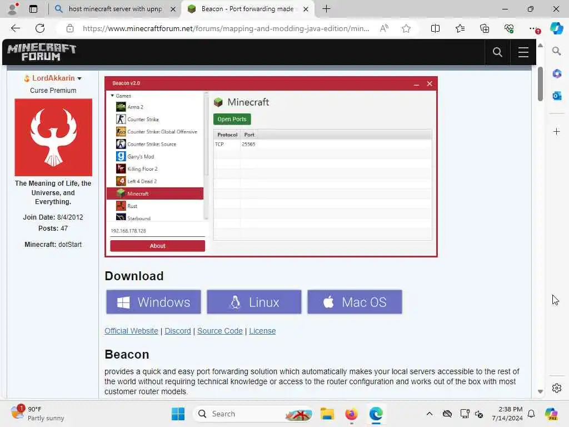Click the Edge sidebar search icon
569x427 pixels.
pyautogui.click(x=556, y=51)
